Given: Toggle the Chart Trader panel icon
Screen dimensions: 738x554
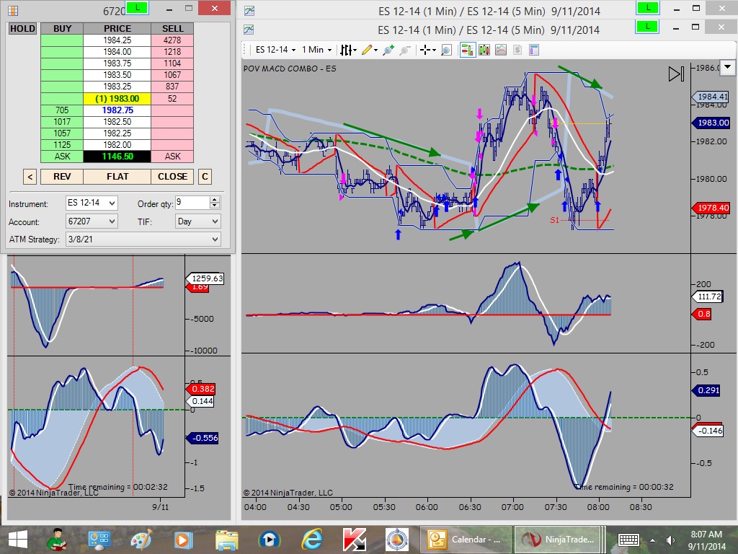Looking at the screenshot, I should coord(467,50).
